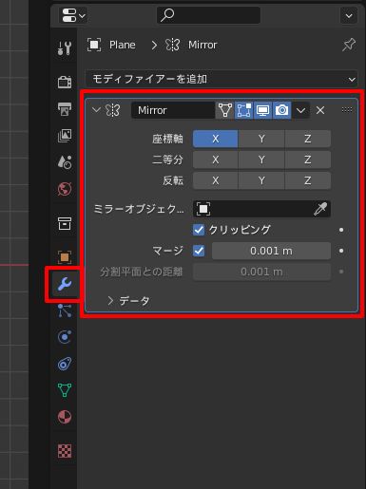Click the properties search field
Screen dimensions: 366x489
[208, 15]
